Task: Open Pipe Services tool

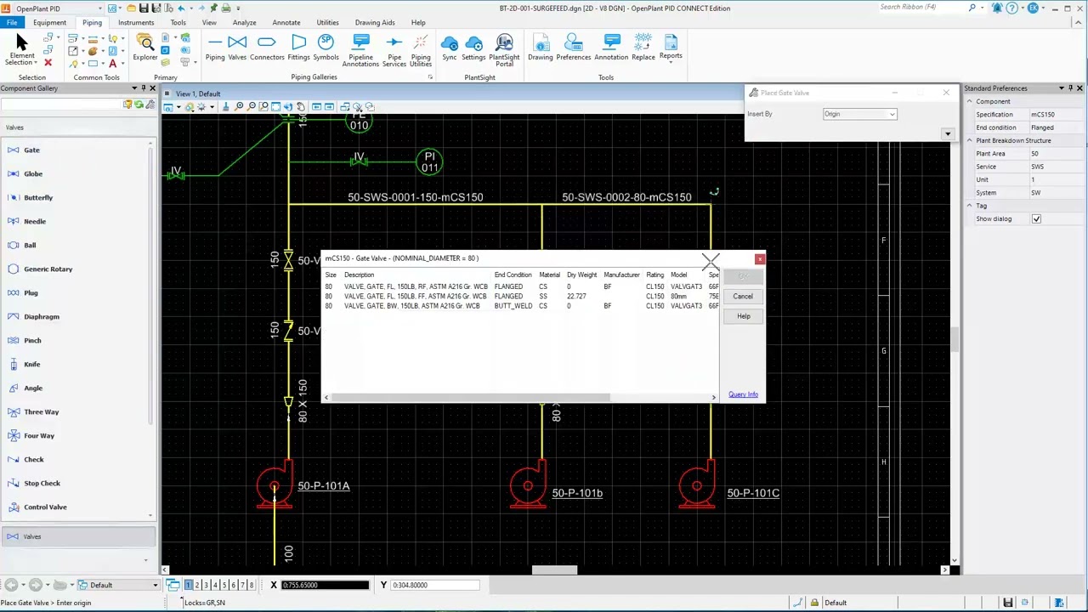Action: click(x=394, y=50)
